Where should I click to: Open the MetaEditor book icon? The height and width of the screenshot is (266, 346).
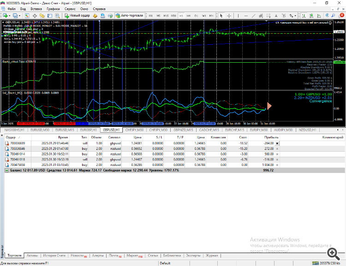pyautogui.click(x=95, y=16)
